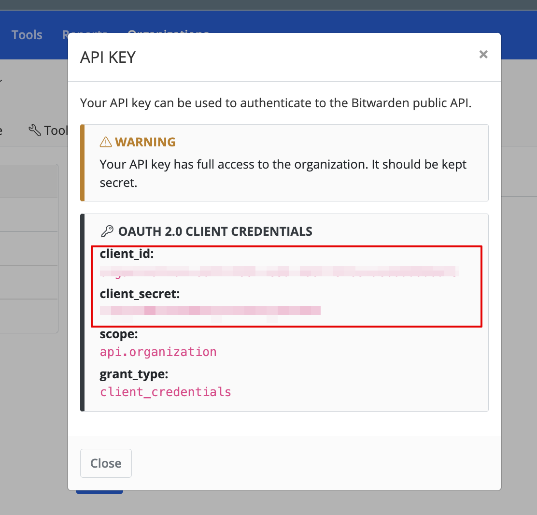
Task: Open the partially hidden Reports menu
Action: pyautogui.click(x=65, y=35)
